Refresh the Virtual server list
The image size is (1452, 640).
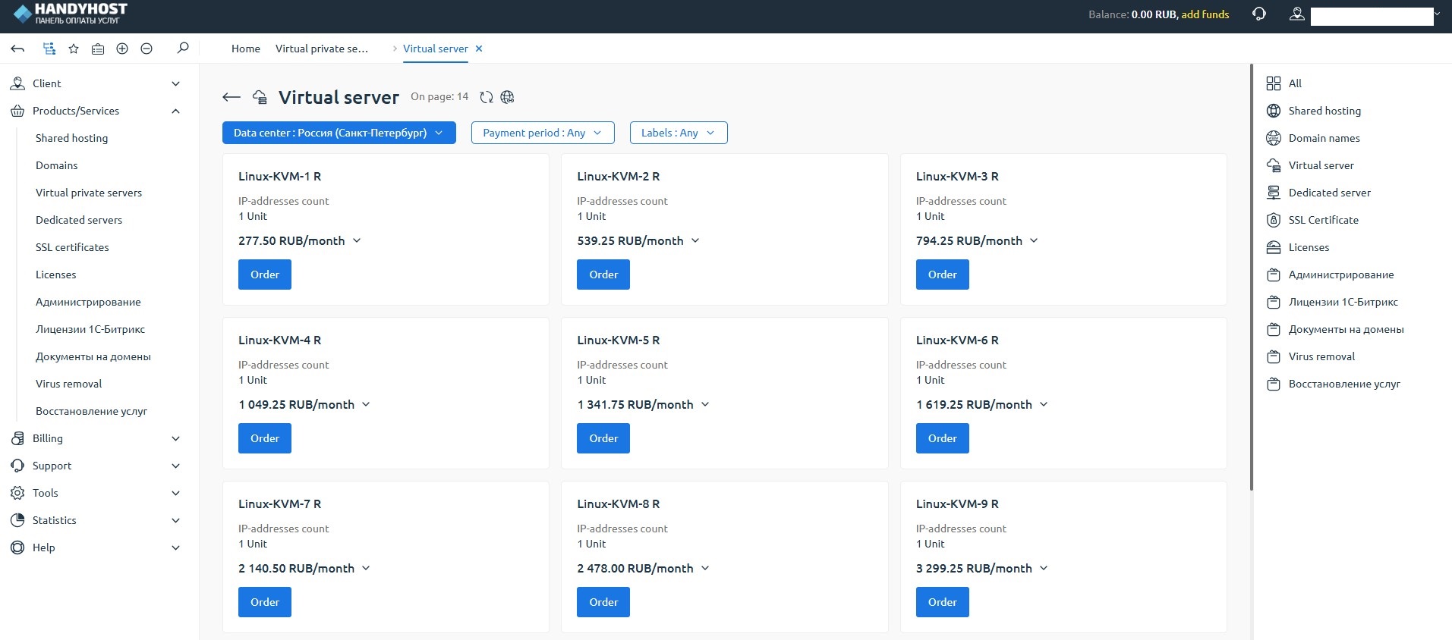tap(487, 97)
